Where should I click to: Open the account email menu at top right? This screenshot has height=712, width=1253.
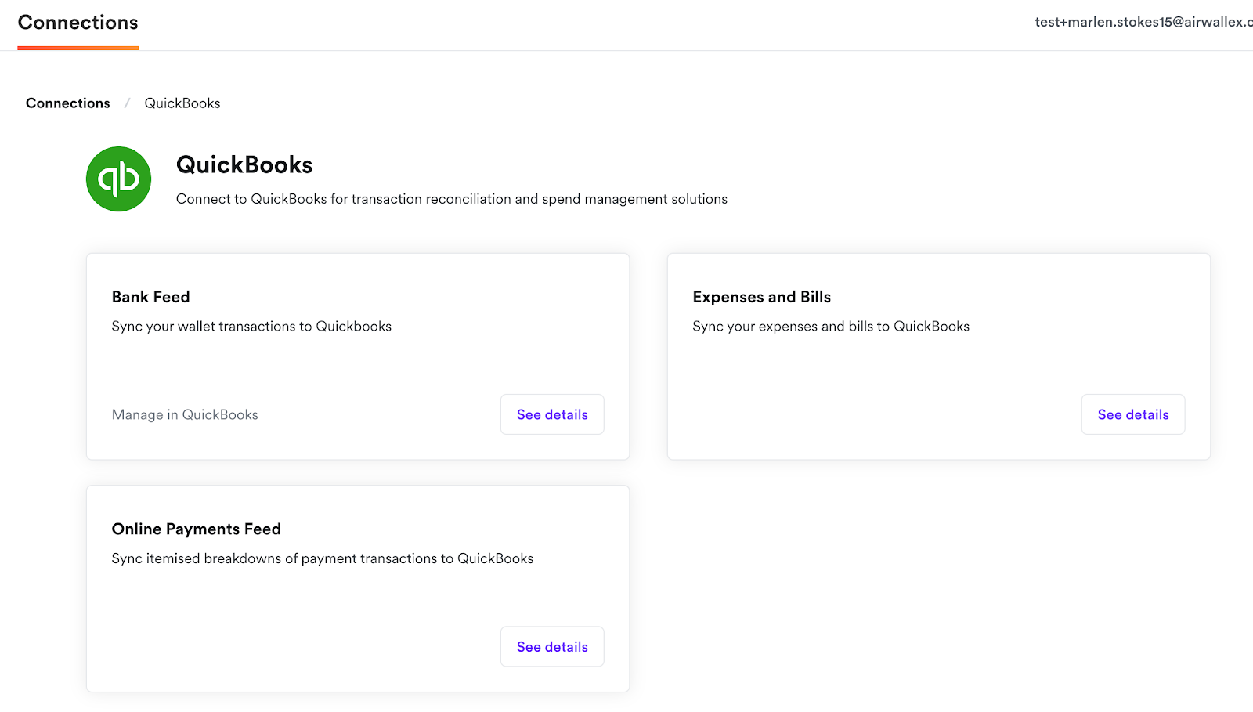1142,22
